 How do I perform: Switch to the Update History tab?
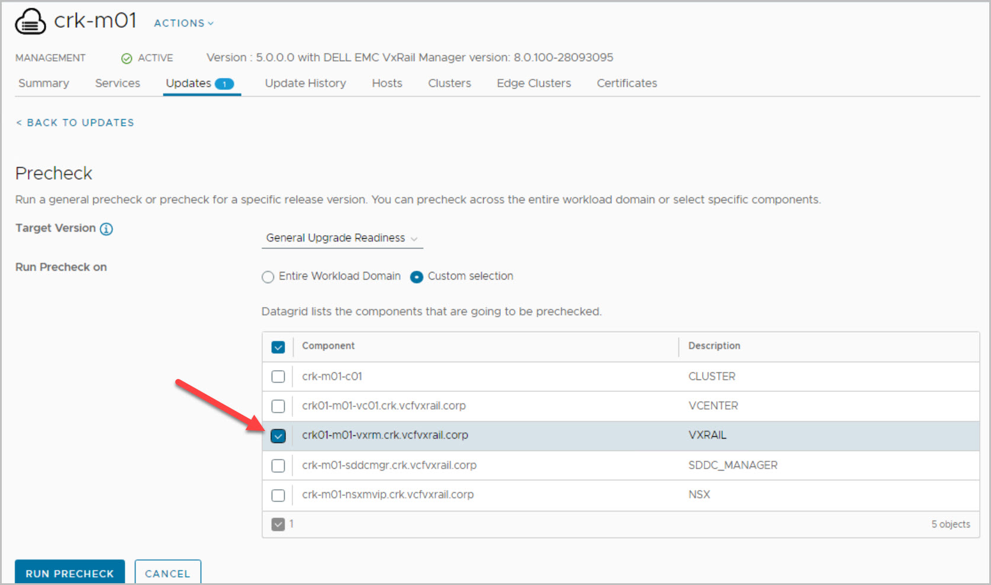click(x=305, y=83)
